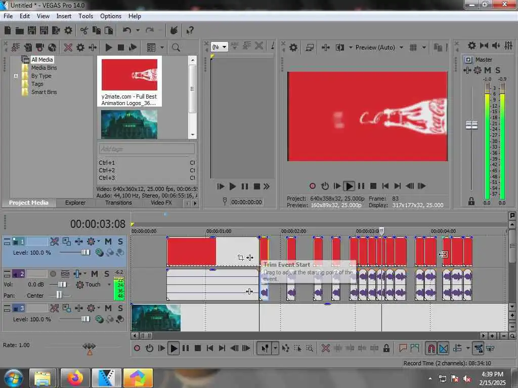Play the timeline from the transport bar
Screen dimensions: 518x388
(x=174, y=348)
